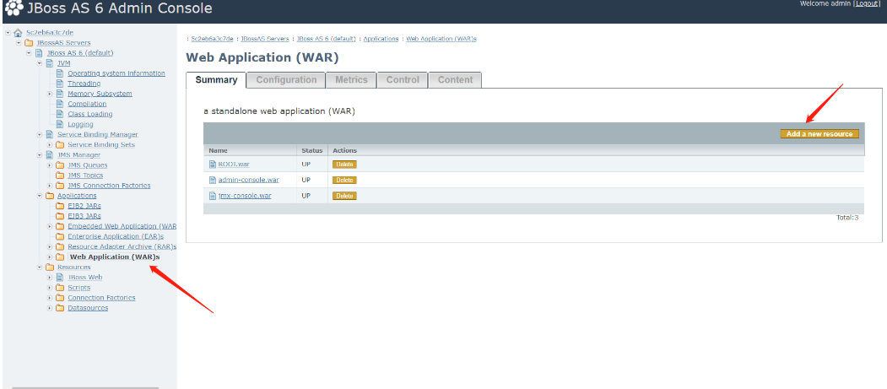Click the document icon beside JVM
The image size is (887, 389).
click(49, 63)
